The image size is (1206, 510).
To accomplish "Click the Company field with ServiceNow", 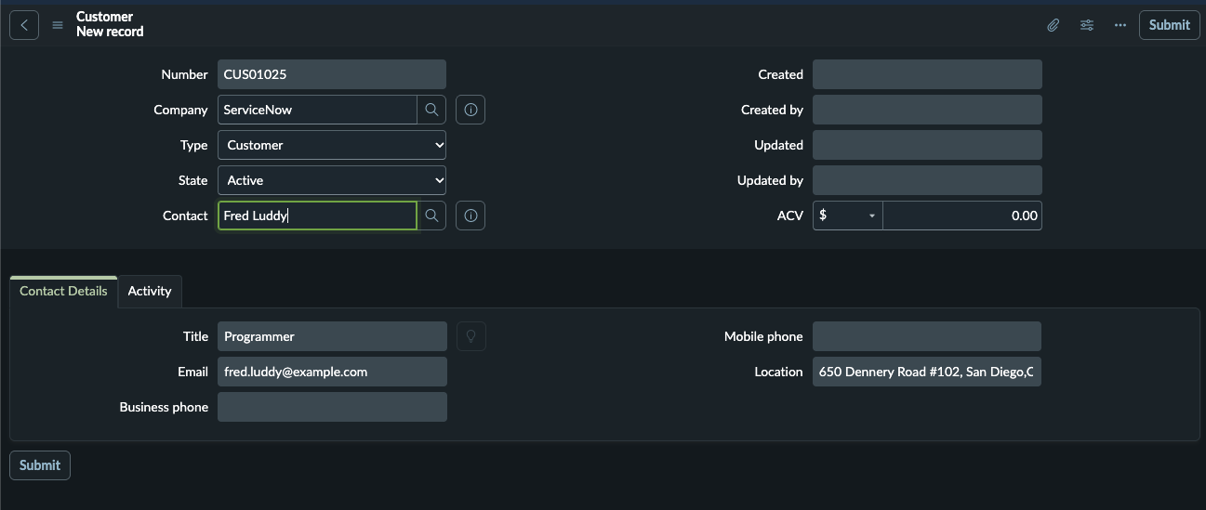I will 317,110.
